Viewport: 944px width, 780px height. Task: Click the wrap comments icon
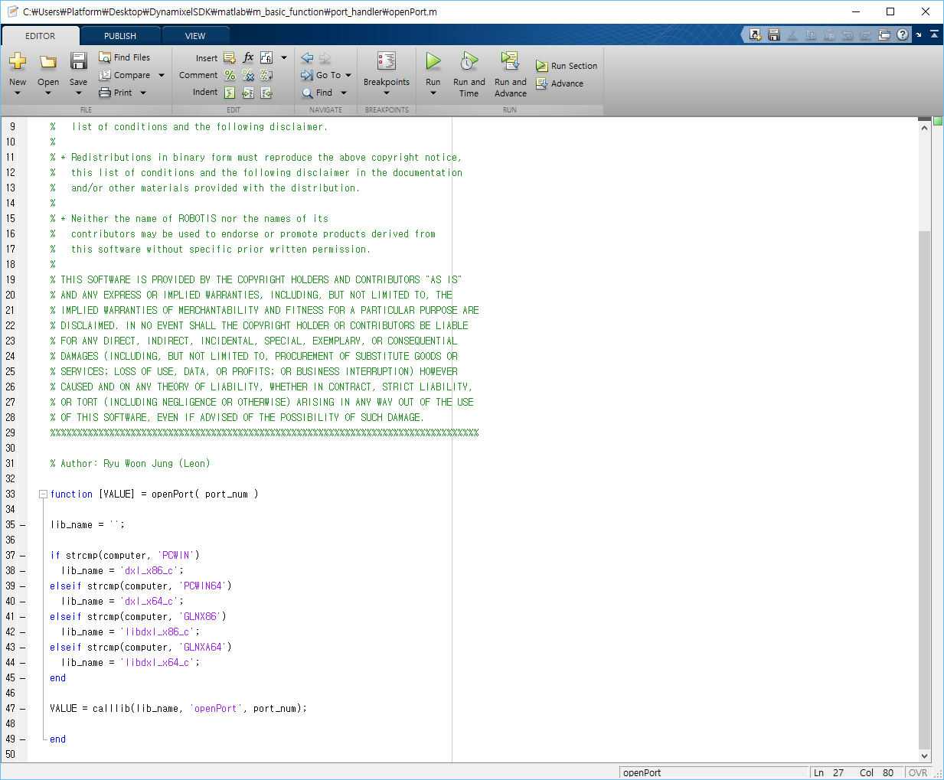266,75
